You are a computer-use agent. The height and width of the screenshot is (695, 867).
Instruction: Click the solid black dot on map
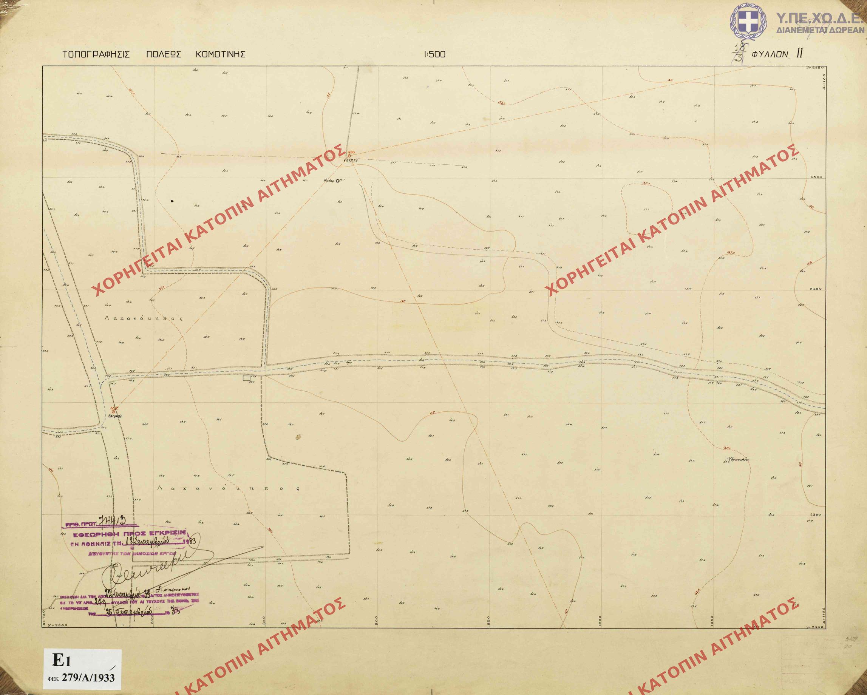coord(172,201)
